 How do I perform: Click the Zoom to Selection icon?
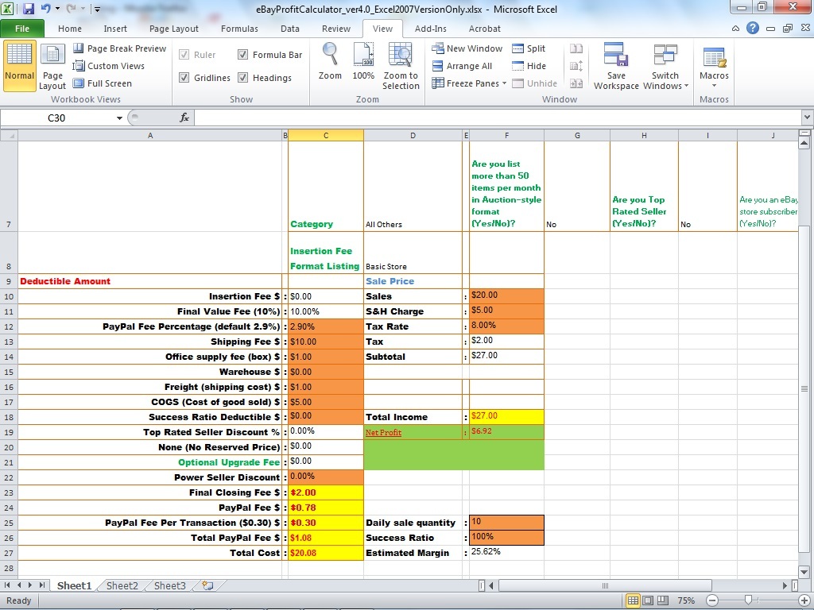pyautogui.click(x=401, y=65)
